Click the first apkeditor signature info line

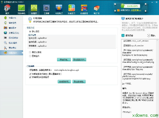pyautogui.click(x=38, y=38)
